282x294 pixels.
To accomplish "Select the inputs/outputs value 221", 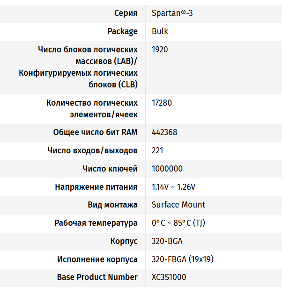I will (x=158, y=151).
